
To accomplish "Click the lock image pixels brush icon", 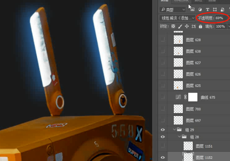I will pos(180,26).
